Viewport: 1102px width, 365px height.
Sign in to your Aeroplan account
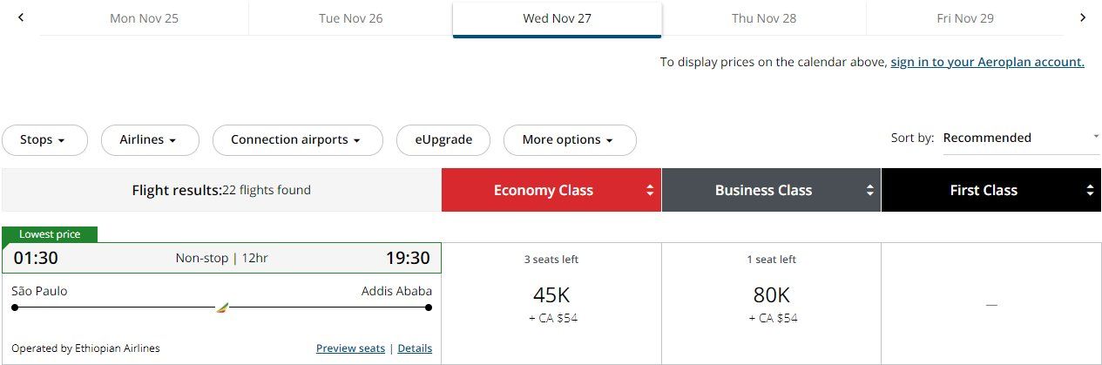(987, 62)
